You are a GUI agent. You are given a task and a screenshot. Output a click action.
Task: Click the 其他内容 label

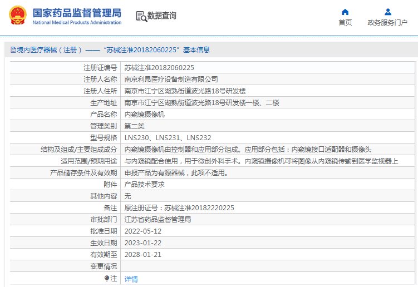[104, 196]
